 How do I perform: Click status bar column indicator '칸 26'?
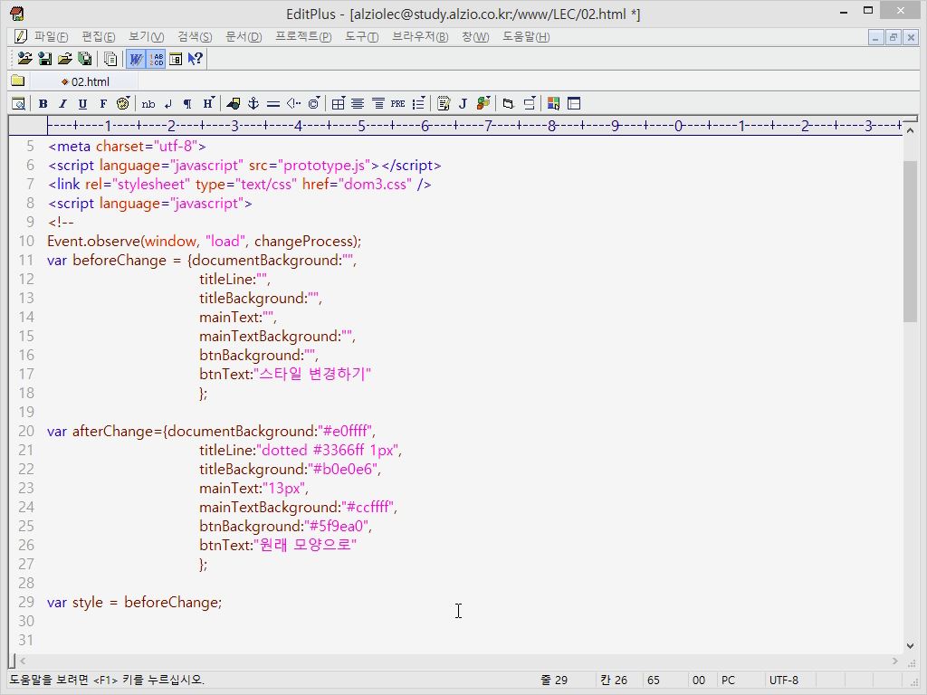point(614,681)
